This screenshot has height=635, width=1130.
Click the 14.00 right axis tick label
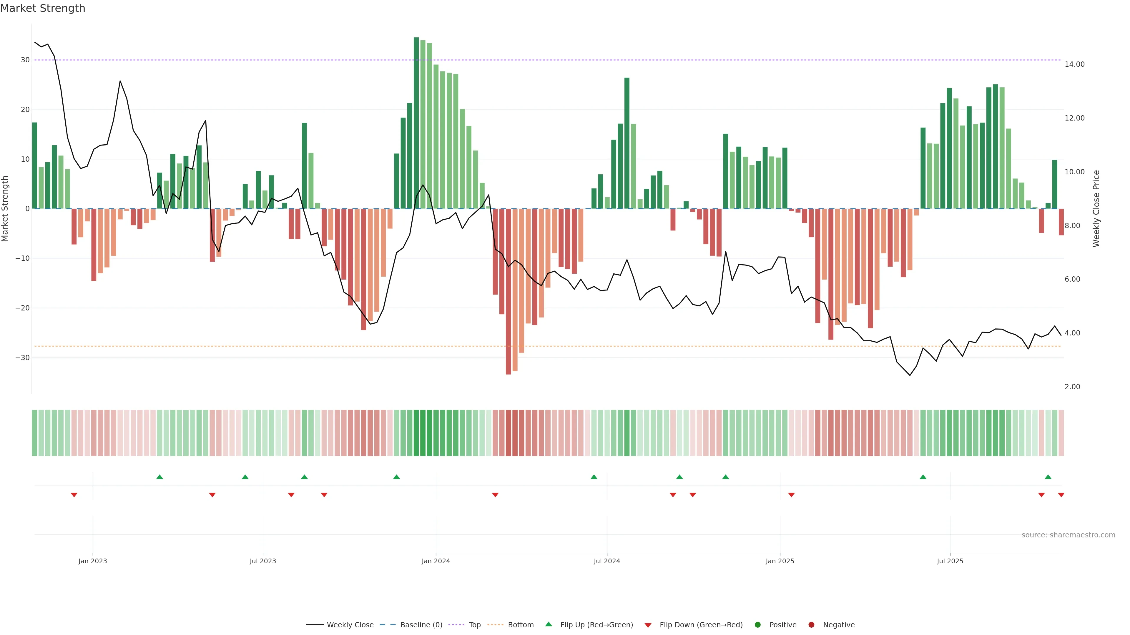(x=1074, y=64)
